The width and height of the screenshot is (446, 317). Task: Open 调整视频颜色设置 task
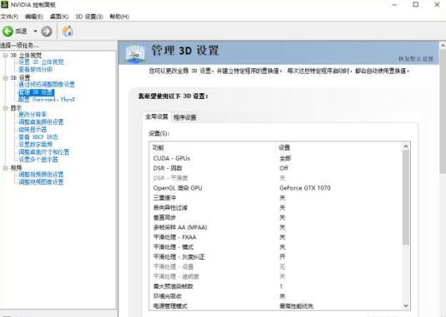pyautogui.click(x=41, y=174)
